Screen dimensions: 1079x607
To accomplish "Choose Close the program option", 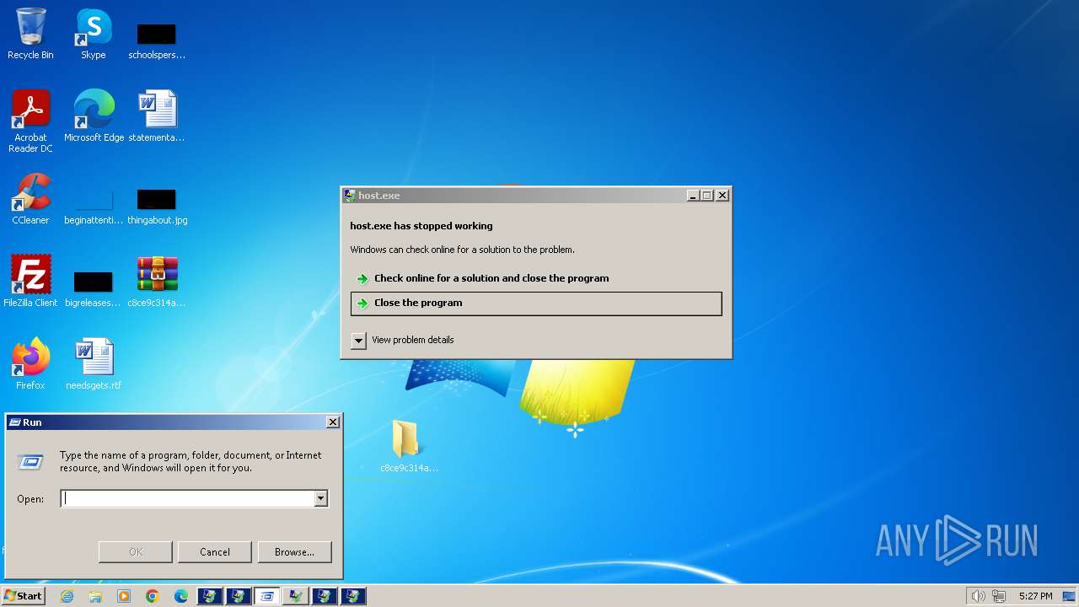I will pos(536,303).
